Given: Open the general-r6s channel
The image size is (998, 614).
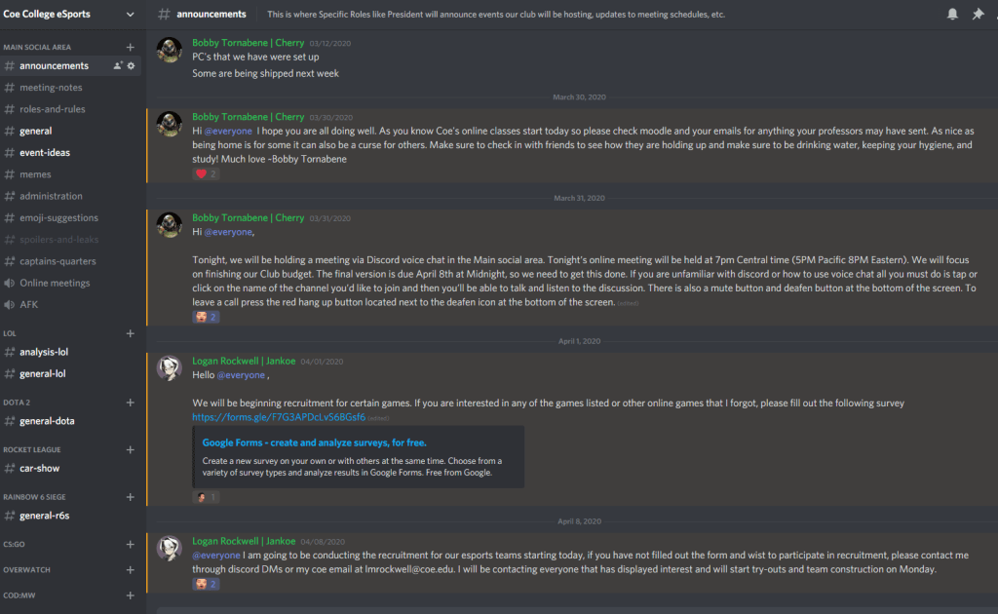Looking at the screenshot, I should pos(44,516).
